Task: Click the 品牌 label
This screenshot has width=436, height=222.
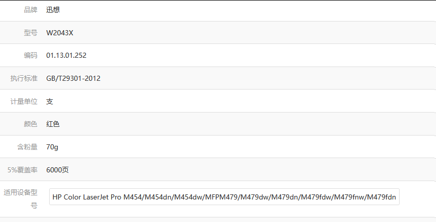Action: pyautogui.click(x=30, y=10)
